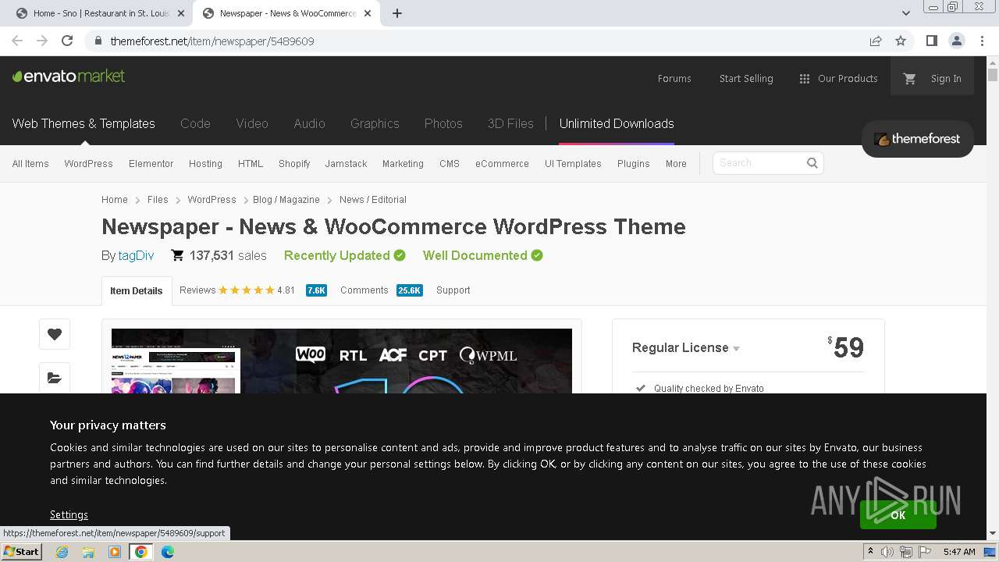Select eCommerce in category bar
The image size is (999, 562).
point(502,164)
